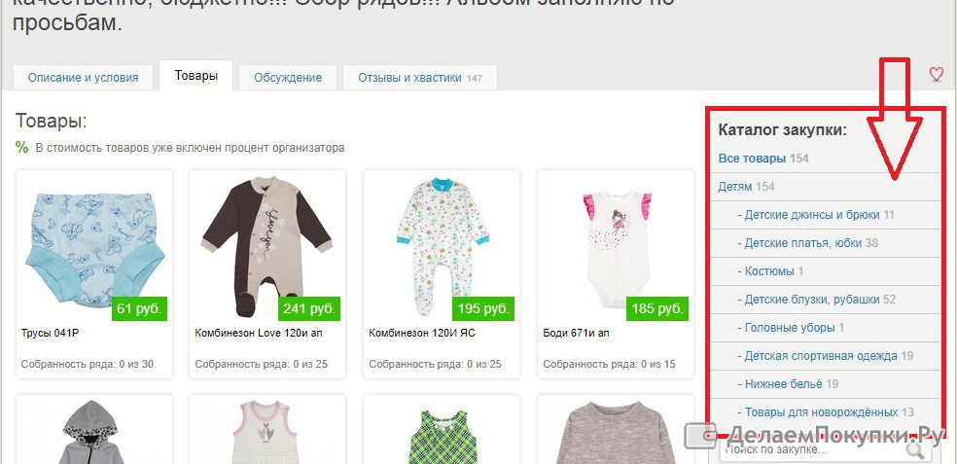This screenshot has height=464, width=957.
Task: Expand the Детям category
Action: pos(735,187)
